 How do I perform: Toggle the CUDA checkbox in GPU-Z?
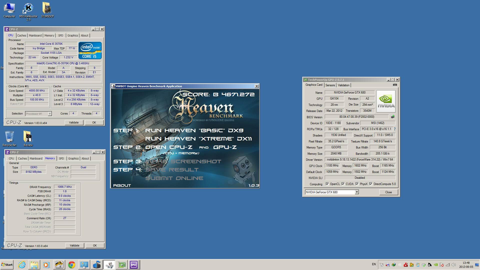(x=343, y=184)
